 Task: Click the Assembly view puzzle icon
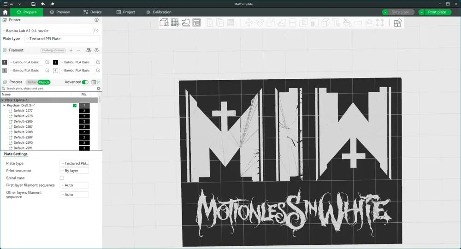tap(397, 23)
